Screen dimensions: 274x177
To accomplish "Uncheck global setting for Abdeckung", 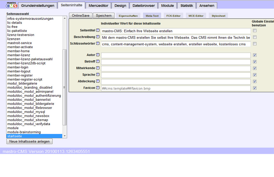I will click(x=255, y=81).
